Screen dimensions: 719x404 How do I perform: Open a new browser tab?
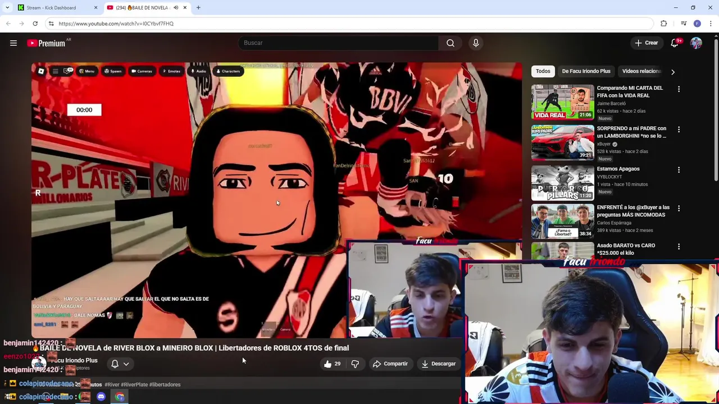[x=198, y=8]
